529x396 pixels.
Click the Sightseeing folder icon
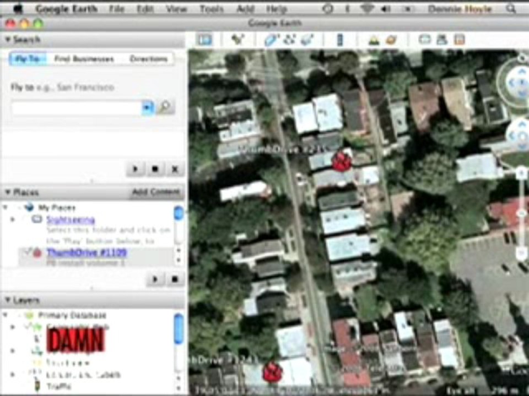coord(36,219)
